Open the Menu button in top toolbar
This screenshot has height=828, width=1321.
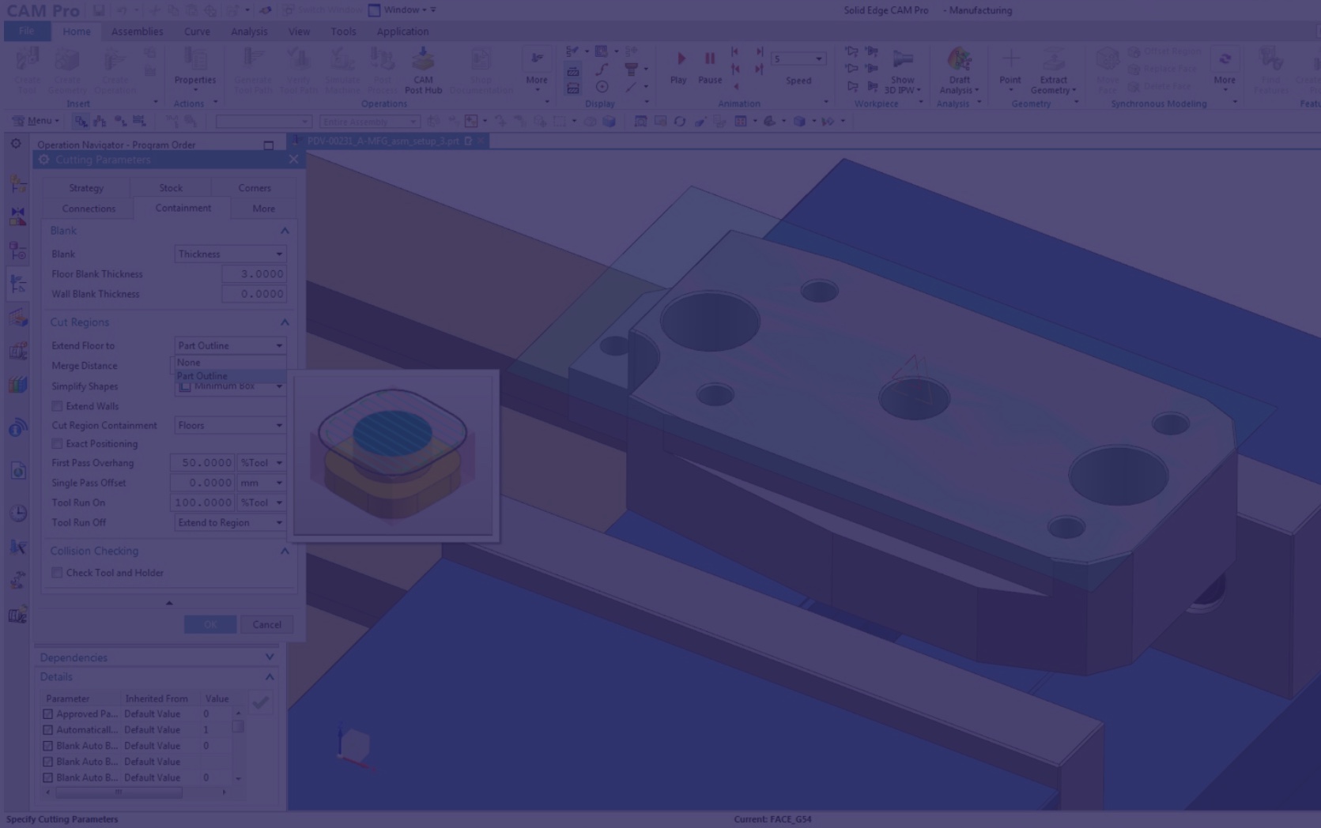[x=36, y=121]
